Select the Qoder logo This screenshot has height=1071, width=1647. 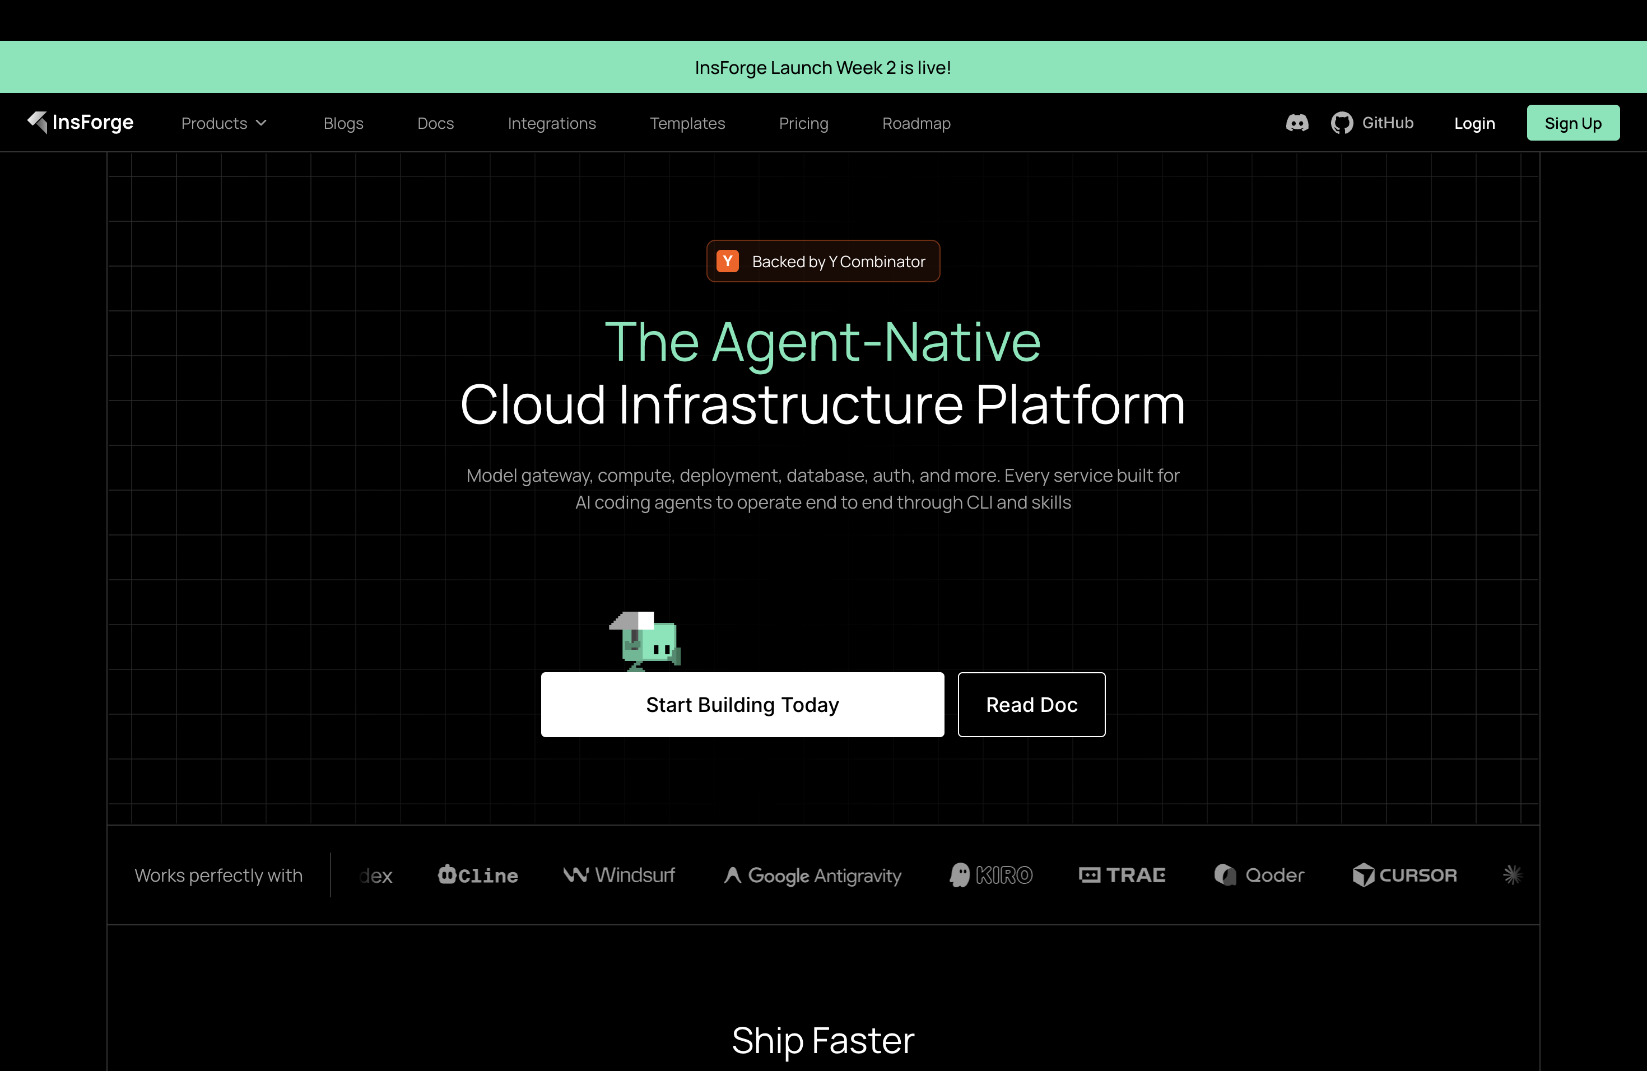tap(1259, 875)
